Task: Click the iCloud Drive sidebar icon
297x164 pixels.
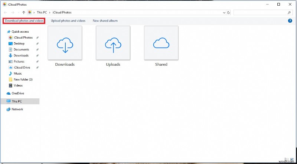Action: [x=11, y=68]
